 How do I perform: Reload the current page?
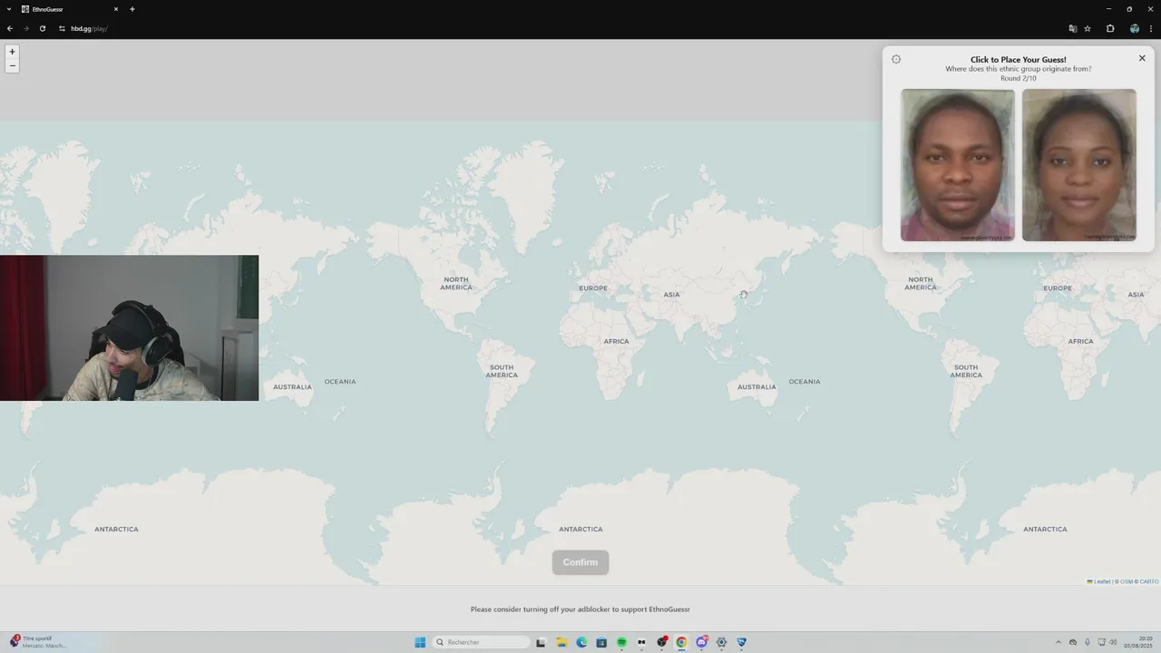(x=43, y=28)
